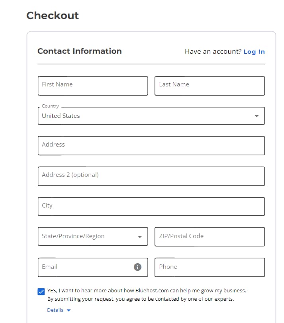Uncheck the Bluehost marketing consent checkbox
Image resolution: width=284 pixels, height=323 pixels.
pos(41,292)
